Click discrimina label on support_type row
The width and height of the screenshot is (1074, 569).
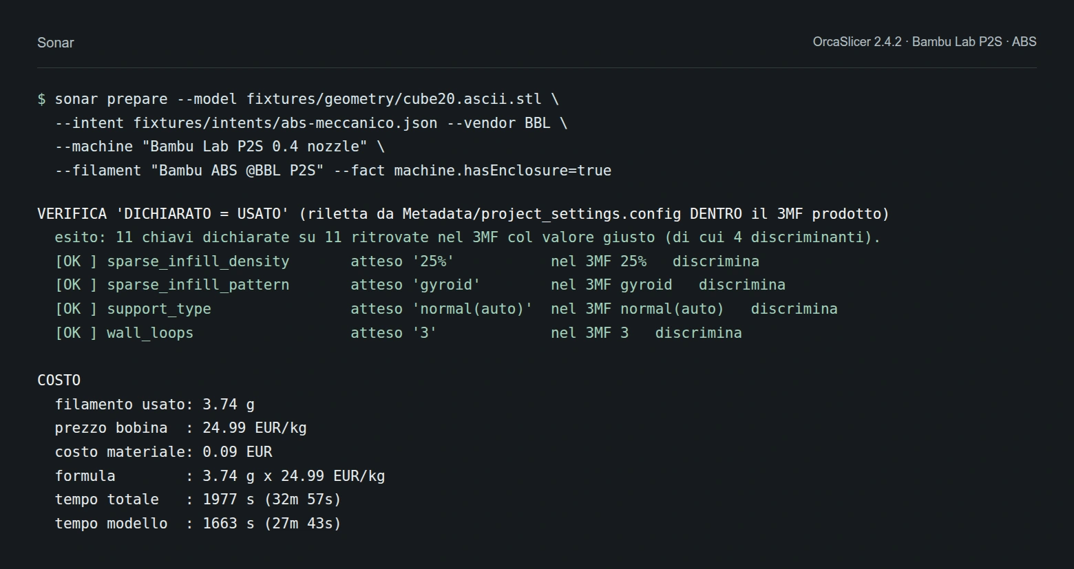point(794,309)
